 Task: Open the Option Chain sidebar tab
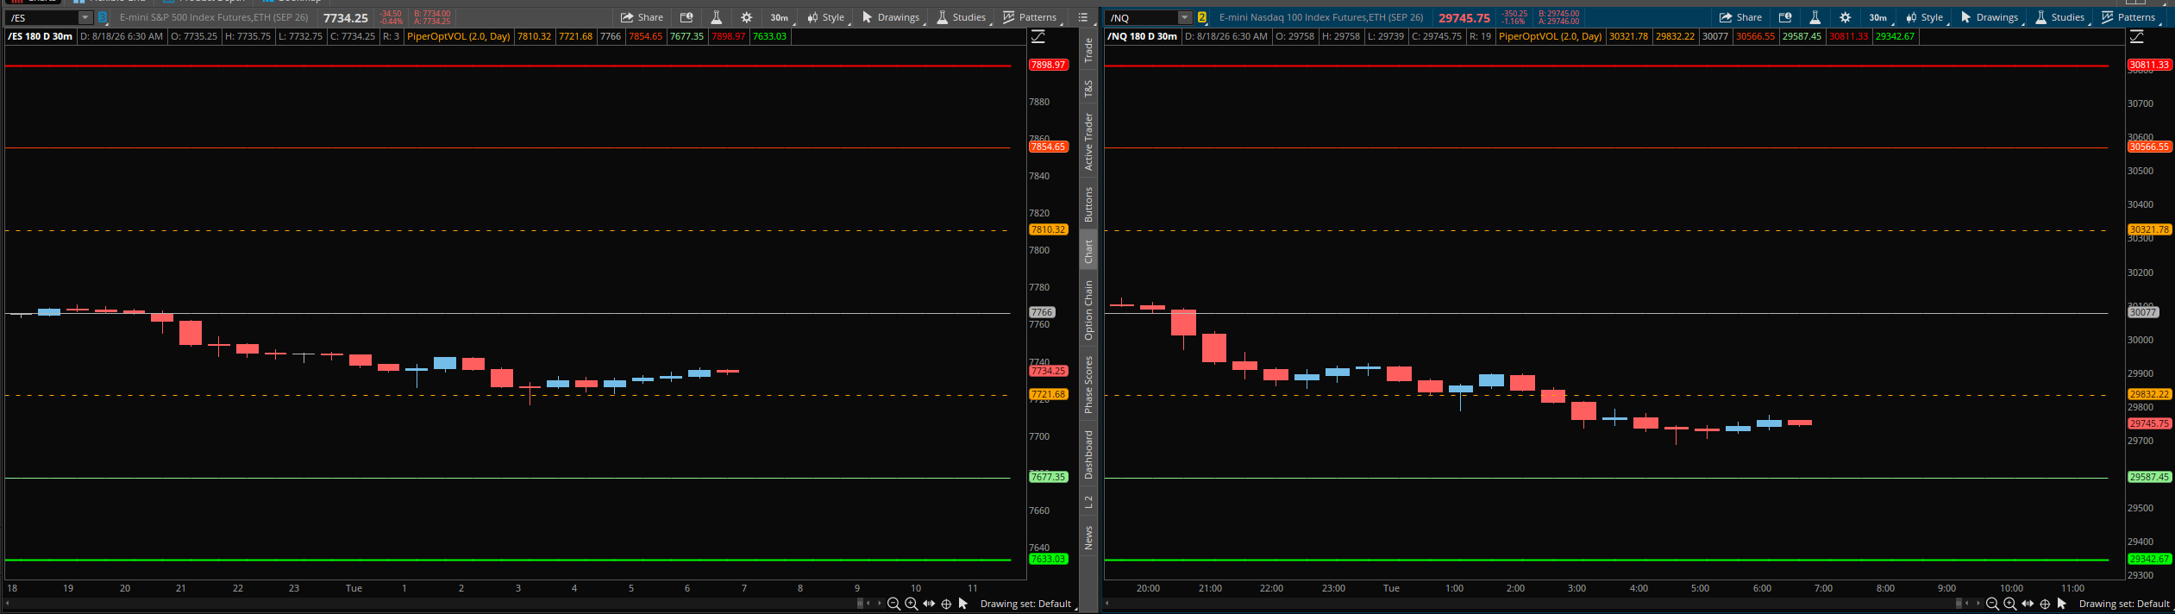click(1088, 310)
